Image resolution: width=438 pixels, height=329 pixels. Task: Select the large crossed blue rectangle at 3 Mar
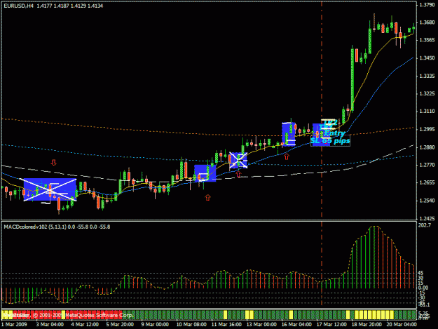click(50, 189)
